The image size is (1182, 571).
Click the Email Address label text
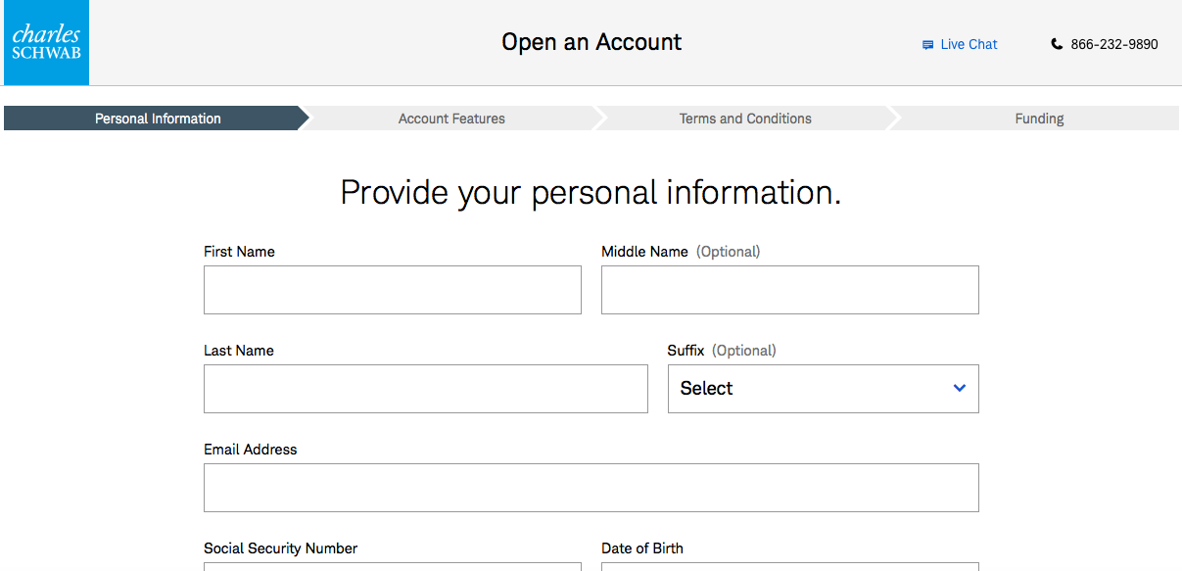point(250,450)
